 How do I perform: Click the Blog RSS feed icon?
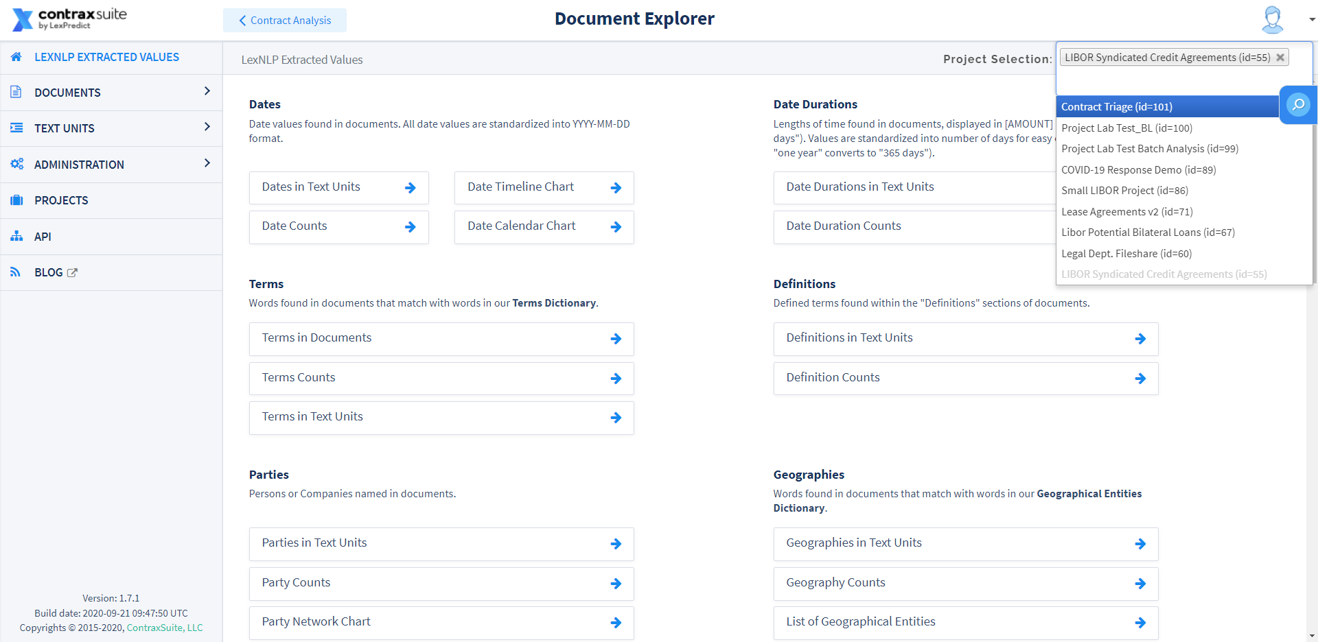(15, 272)
